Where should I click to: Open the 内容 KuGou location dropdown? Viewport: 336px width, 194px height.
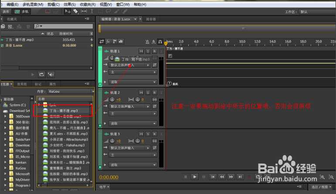click(71, 91)
